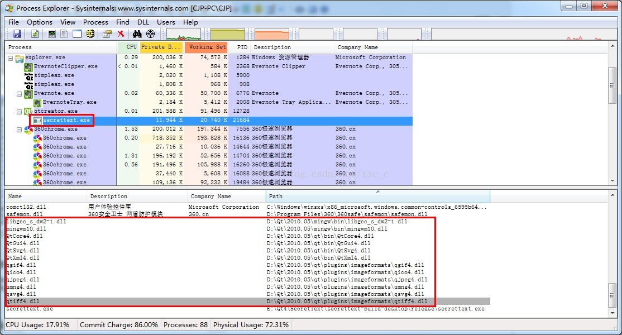Select the libgcc_s_dw2-1.dll row
This screenshot has height=335, width=622.
(248, 222)
